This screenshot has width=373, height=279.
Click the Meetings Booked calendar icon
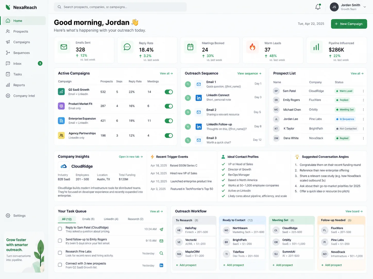190,47
